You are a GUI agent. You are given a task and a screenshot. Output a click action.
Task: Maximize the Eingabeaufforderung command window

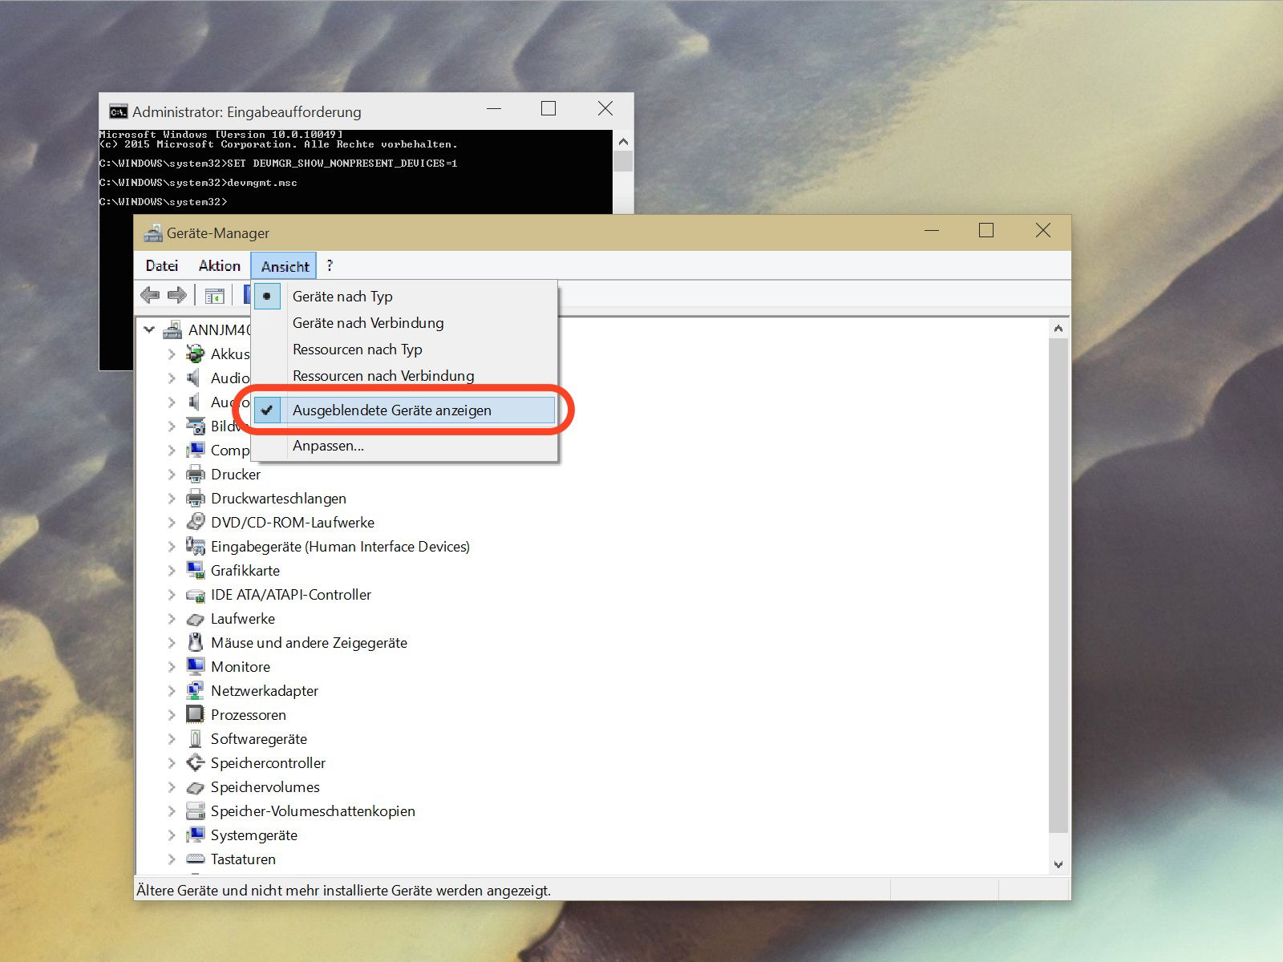(x=548, y=108)
